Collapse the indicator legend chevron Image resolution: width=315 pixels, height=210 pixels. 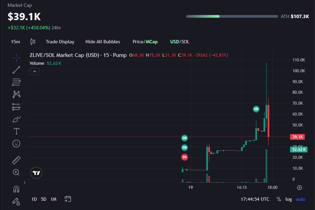[x=35, y=71]
